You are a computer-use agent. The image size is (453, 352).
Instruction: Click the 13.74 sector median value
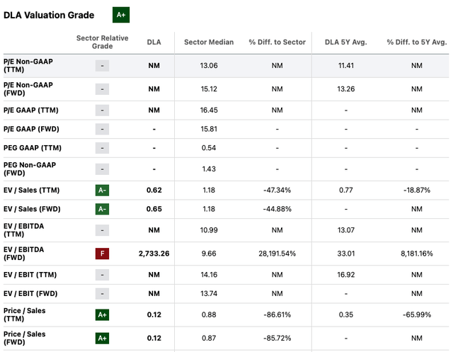[x=209, y=294]
